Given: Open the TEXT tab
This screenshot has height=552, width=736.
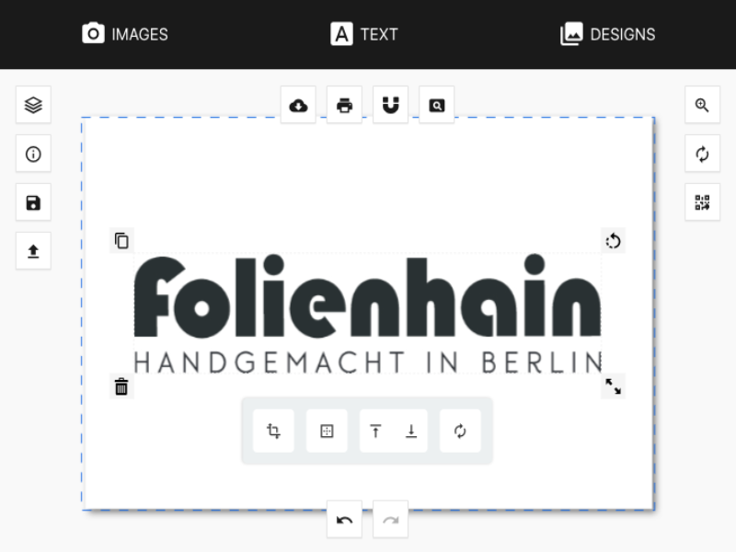Looking at the screenshot, I should pos(364,34).
